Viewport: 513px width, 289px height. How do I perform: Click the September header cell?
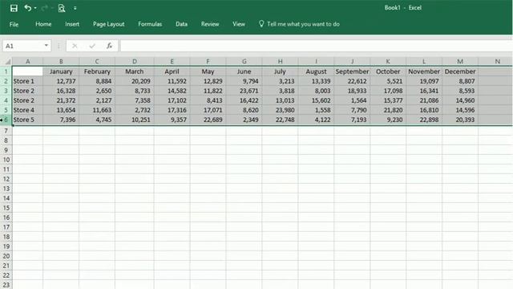point(352,71)
